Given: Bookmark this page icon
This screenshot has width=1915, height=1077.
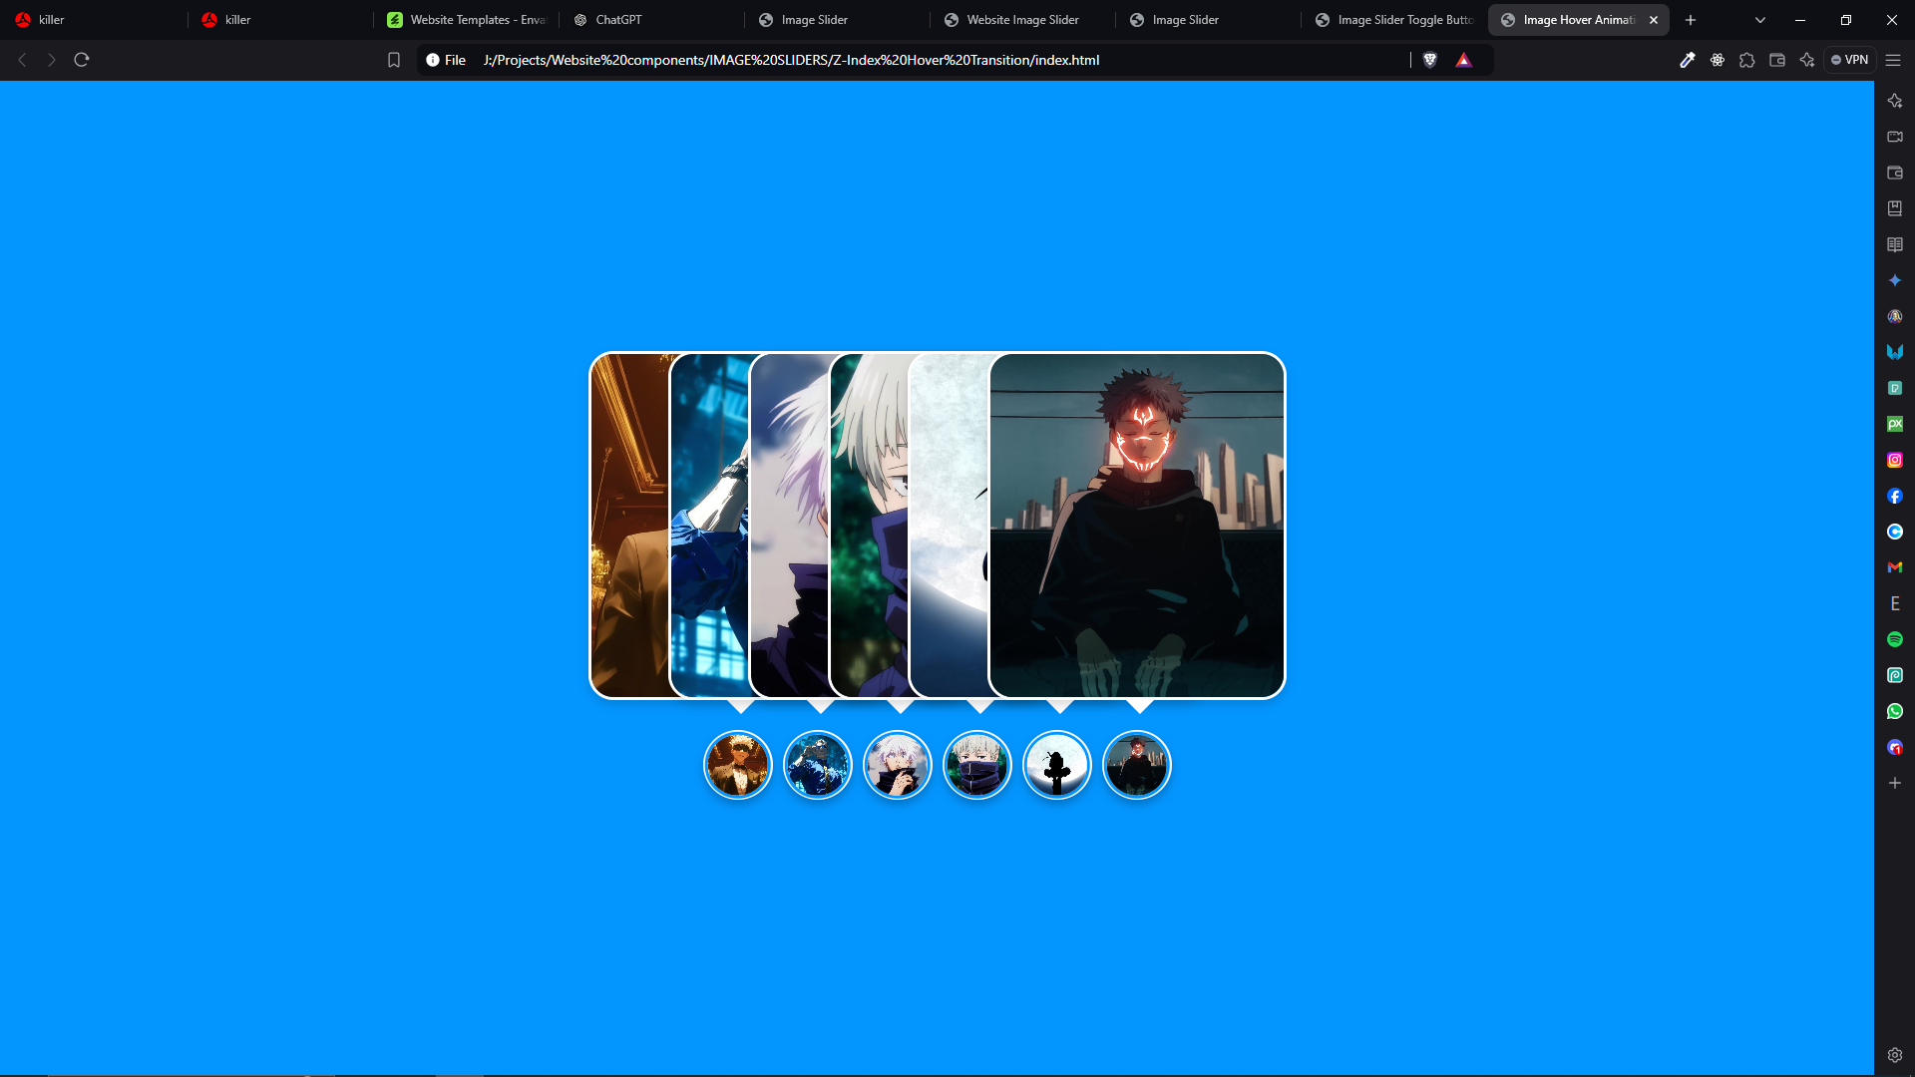Looking at the screenshot, I should click(394, 60).
